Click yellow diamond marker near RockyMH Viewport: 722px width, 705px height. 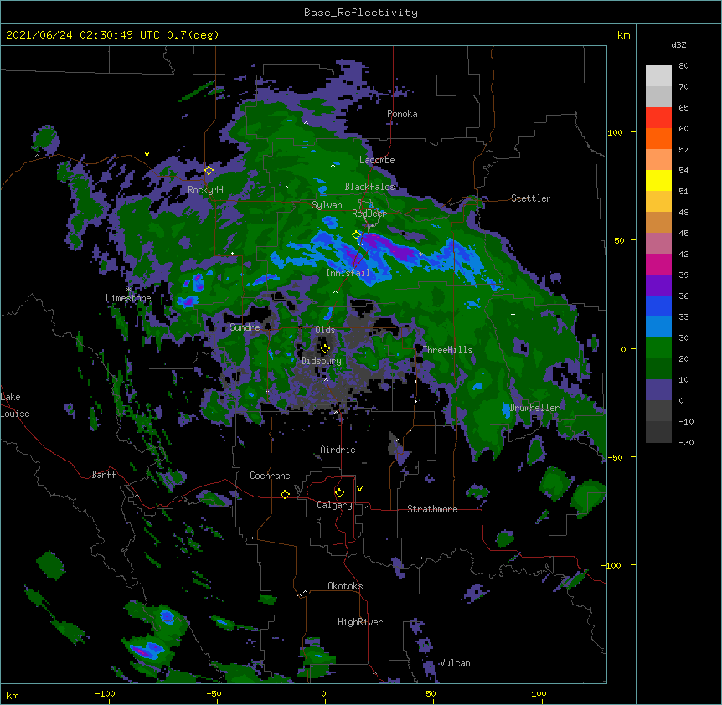click(x=209, y=171)
